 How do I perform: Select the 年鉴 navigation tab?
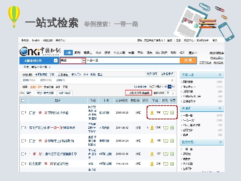[131, 53]
